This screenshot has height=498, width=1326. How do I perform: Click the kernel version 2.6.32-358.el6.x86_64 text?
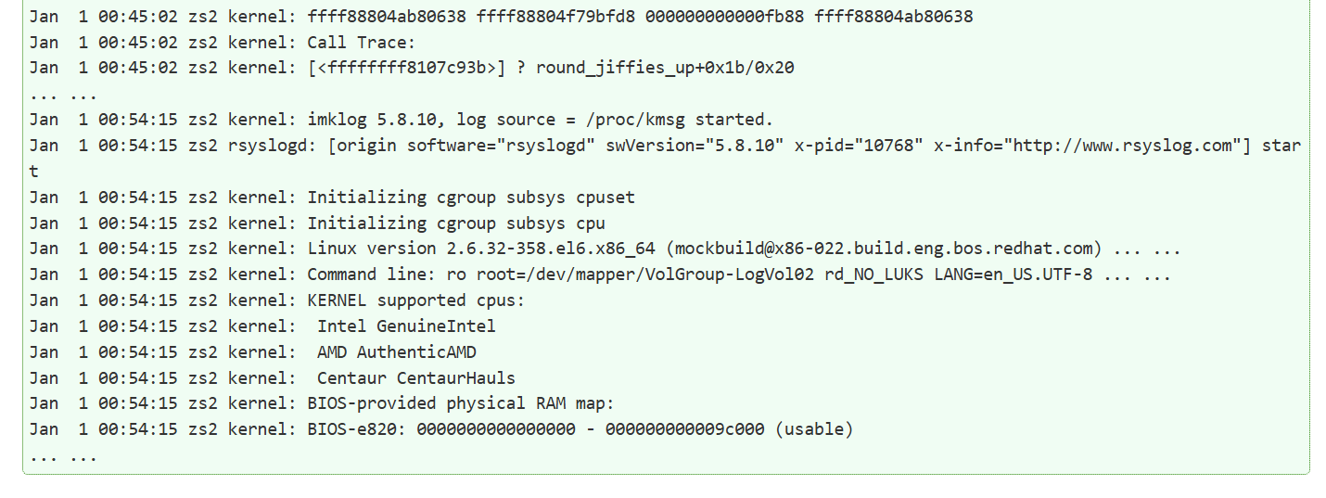(x=551, y=249)
